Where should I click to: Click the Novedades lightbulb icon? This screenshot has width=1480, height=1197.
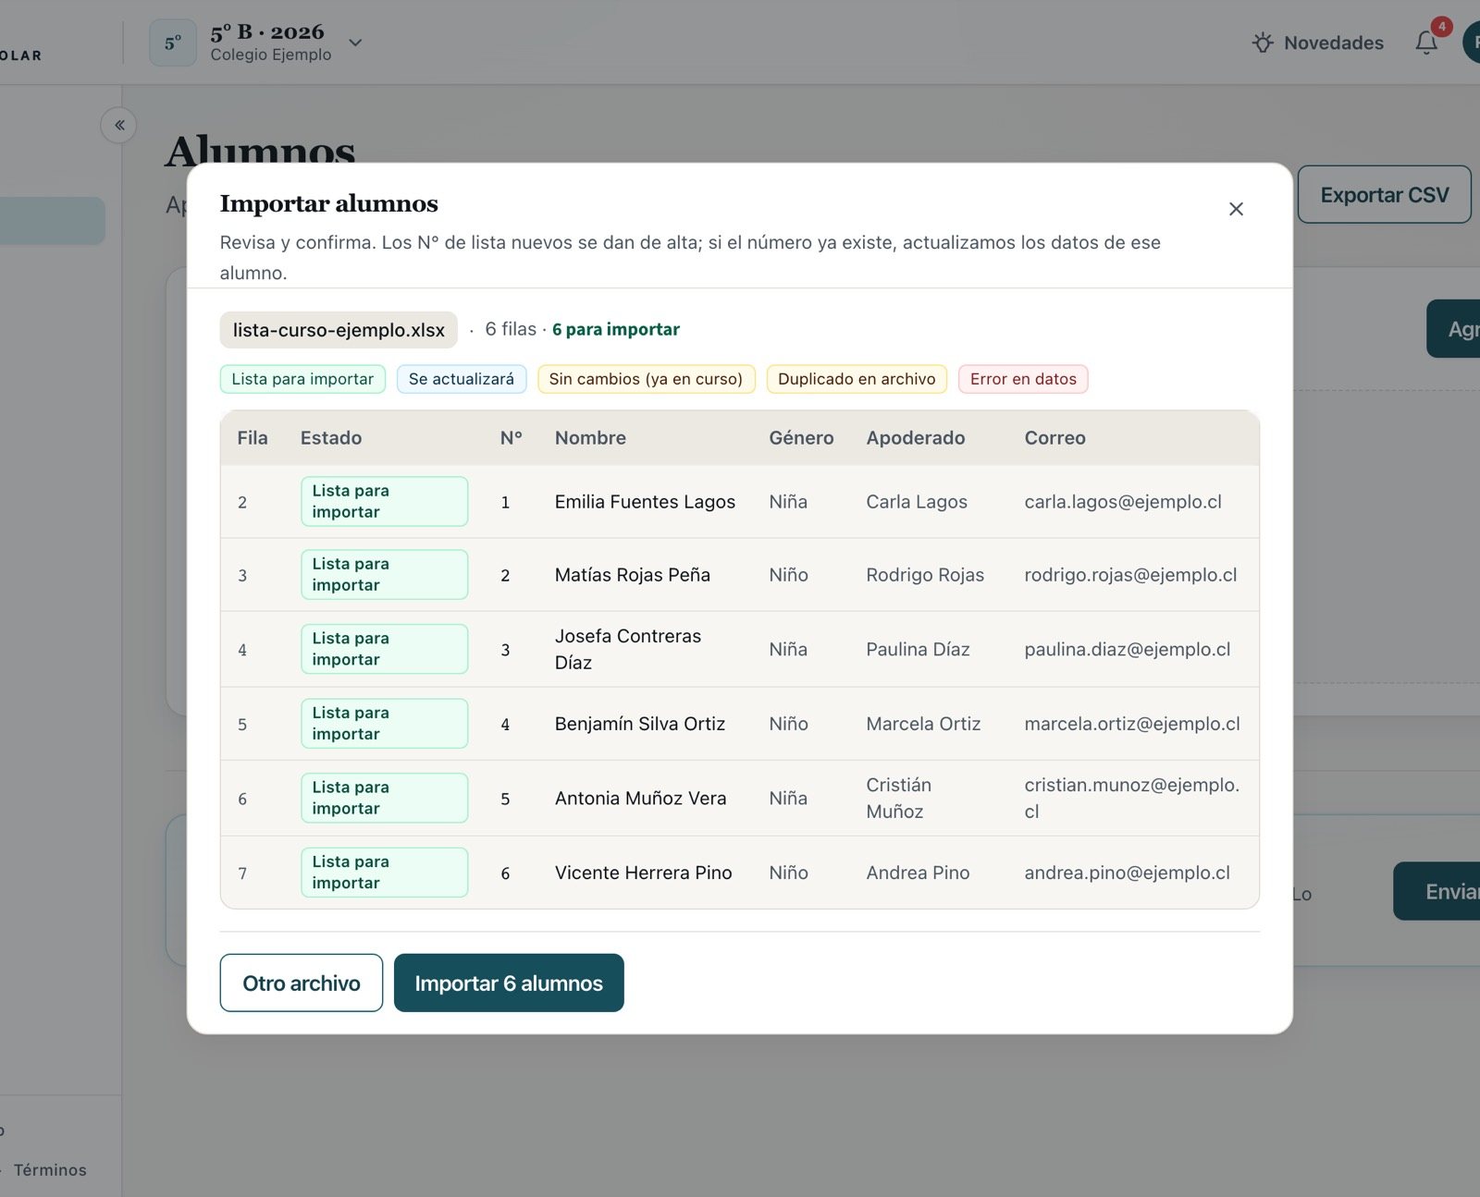click(1263, 43)
